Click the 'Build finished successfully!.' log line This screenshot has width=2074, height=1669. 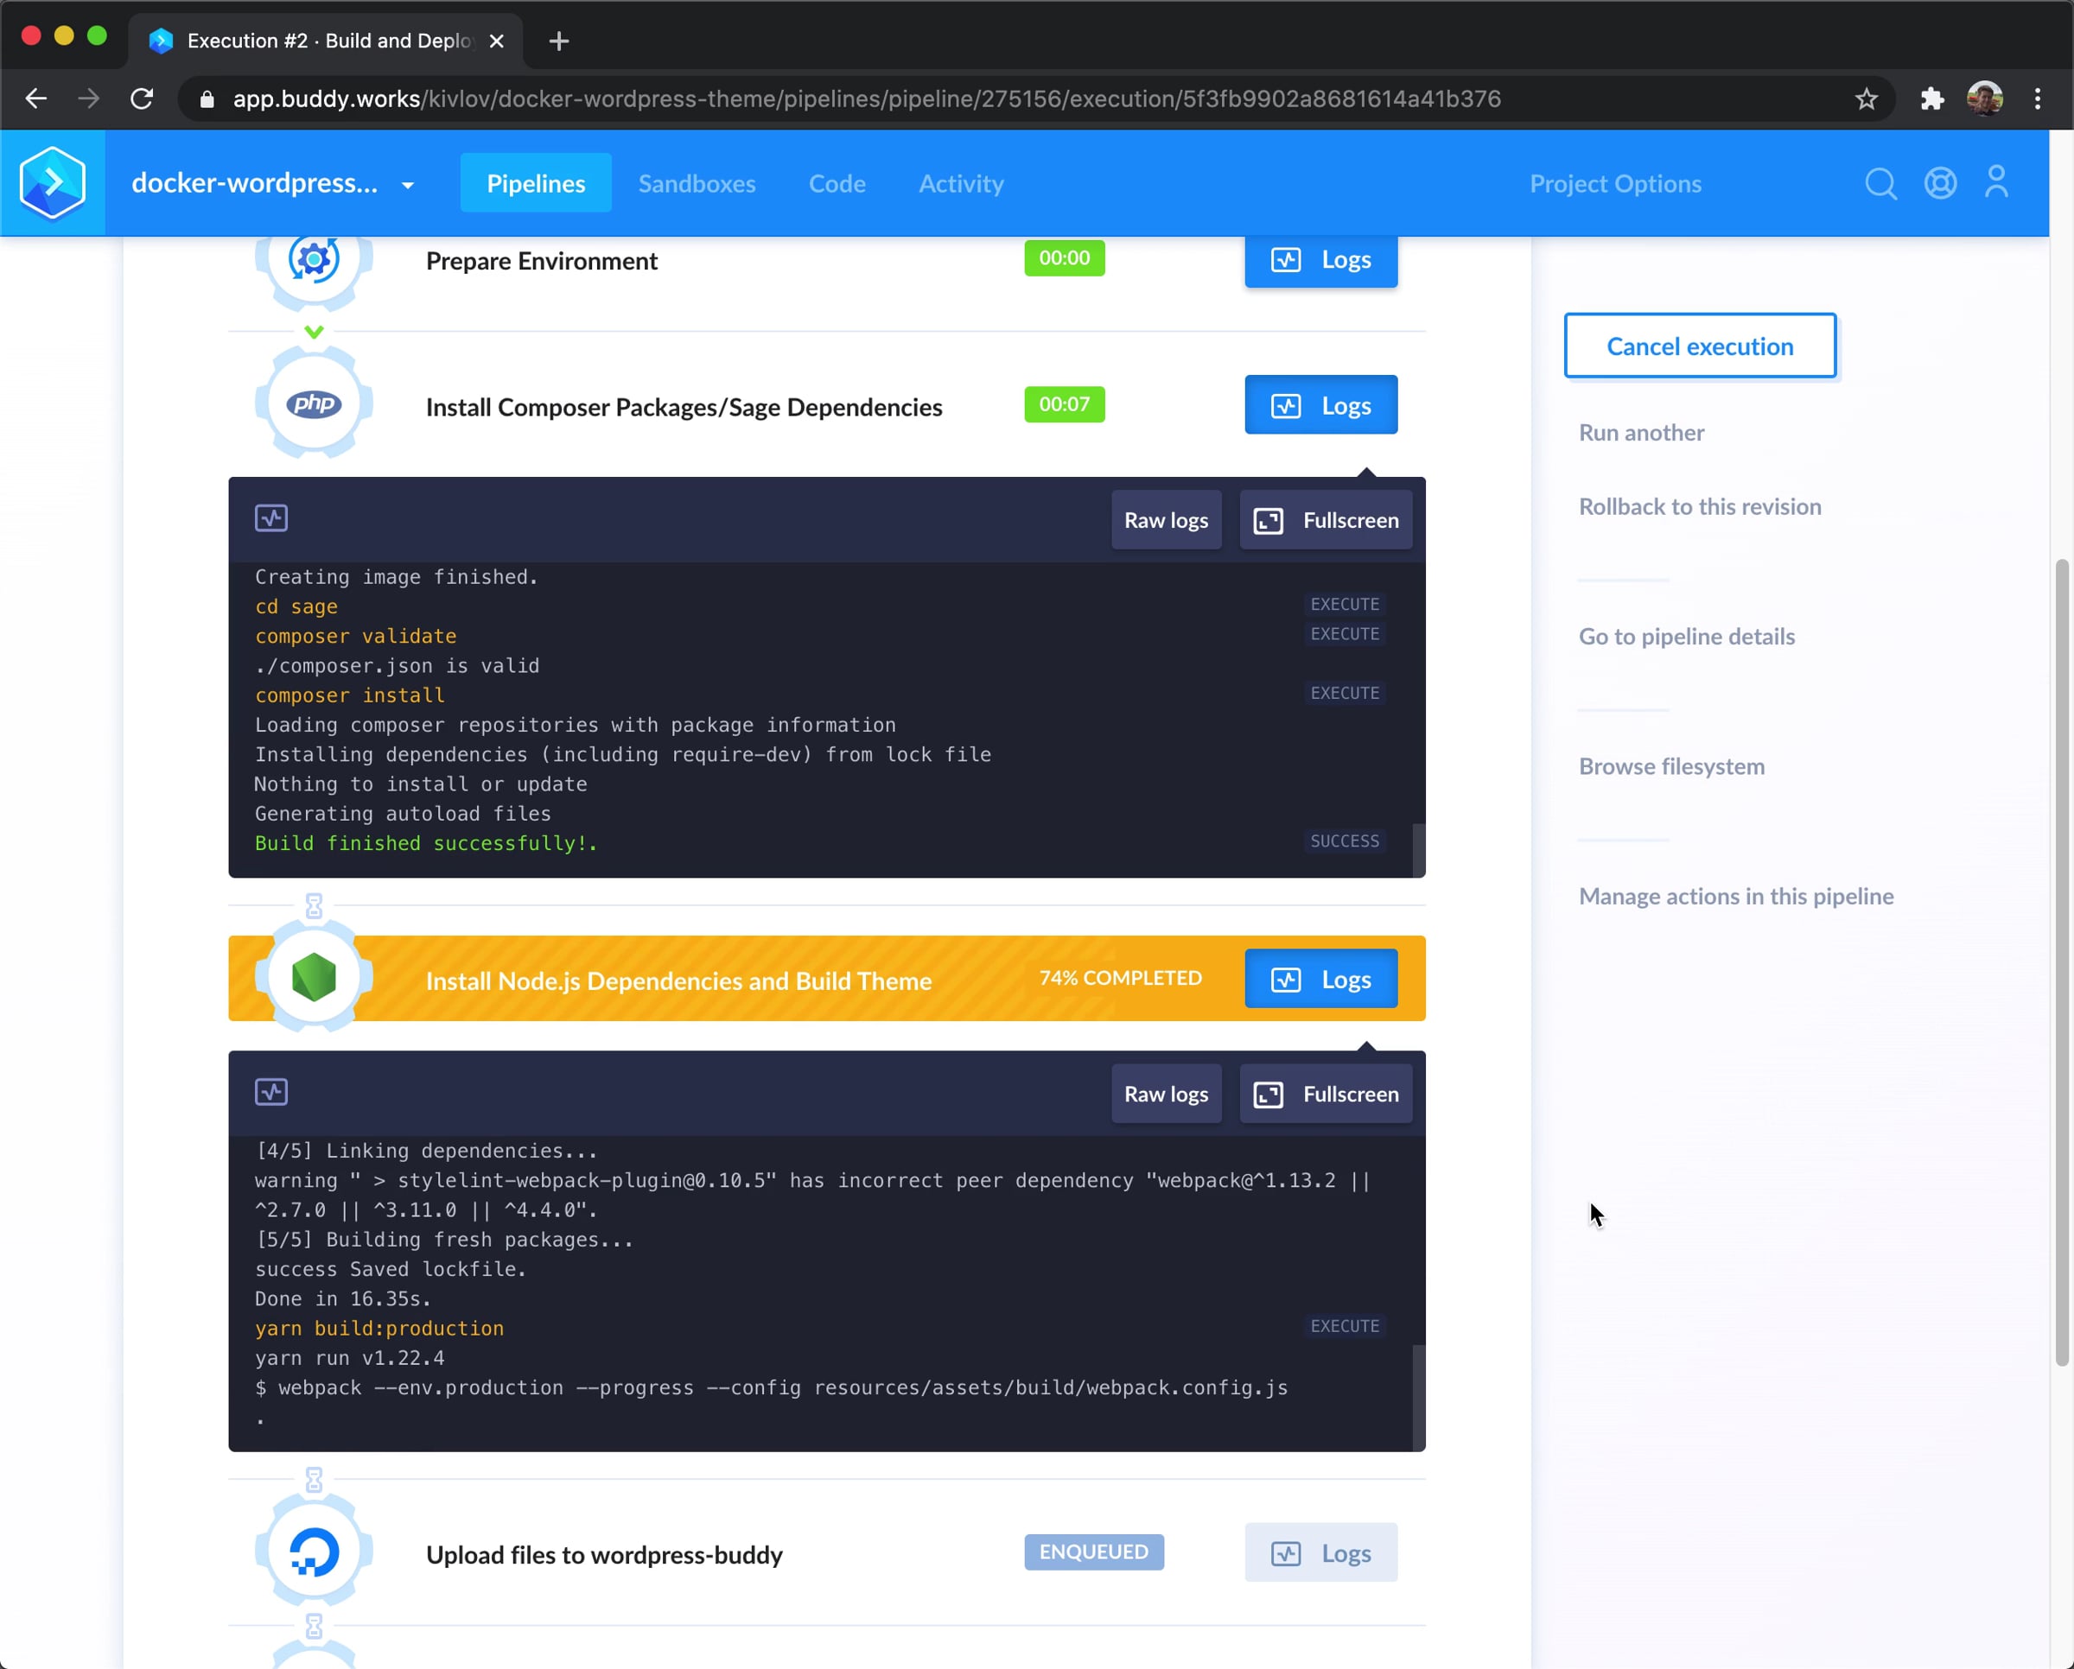(426, 843)
